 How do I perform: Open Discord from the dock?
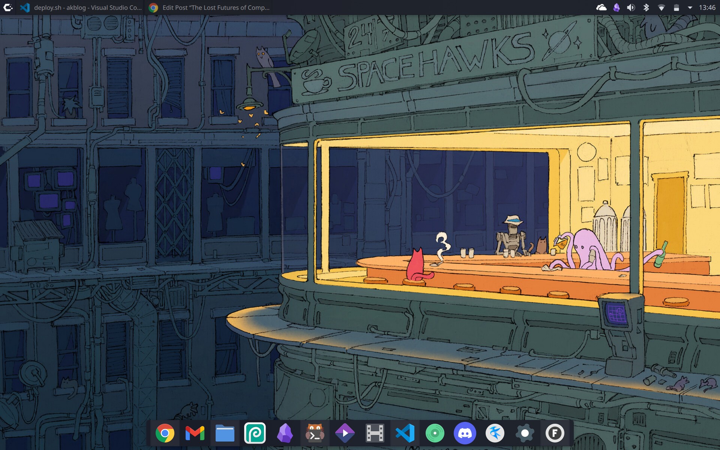coord(465,433)
